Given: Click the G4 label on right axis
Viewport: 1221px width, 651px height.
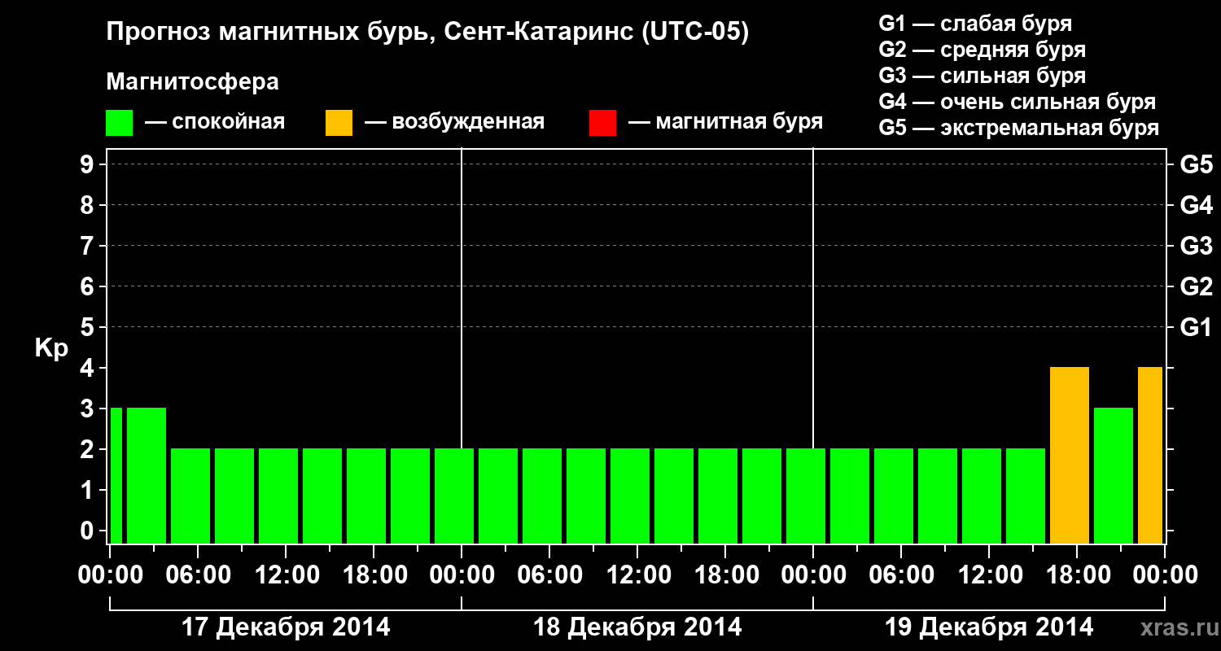Looking at the screenshot, I should (1196, 205).
